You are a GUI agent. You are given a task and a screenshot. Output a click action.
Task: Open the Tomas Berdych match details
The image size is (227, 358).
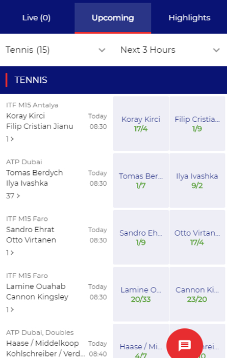pos(34,173)
